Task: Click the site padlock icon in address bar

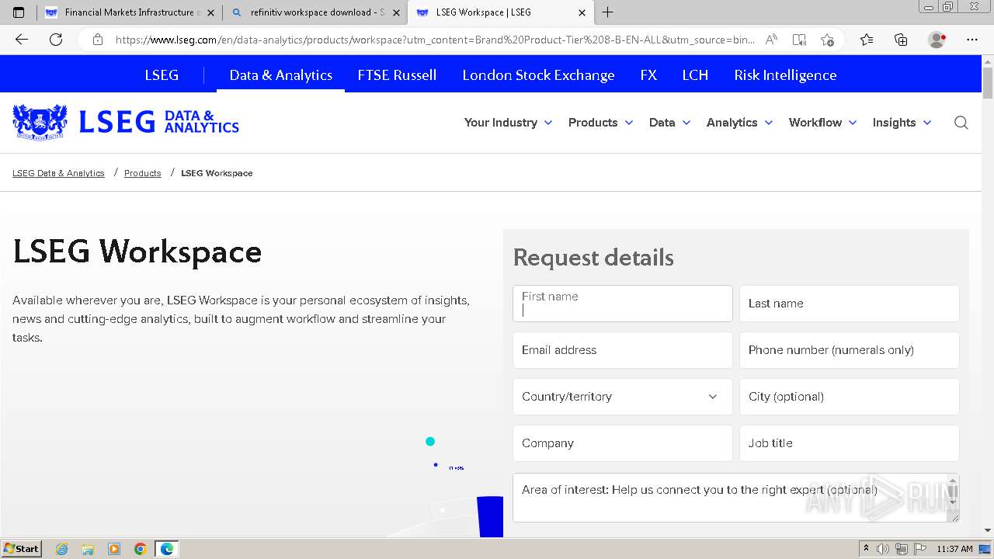Action: tap(97, 40)
